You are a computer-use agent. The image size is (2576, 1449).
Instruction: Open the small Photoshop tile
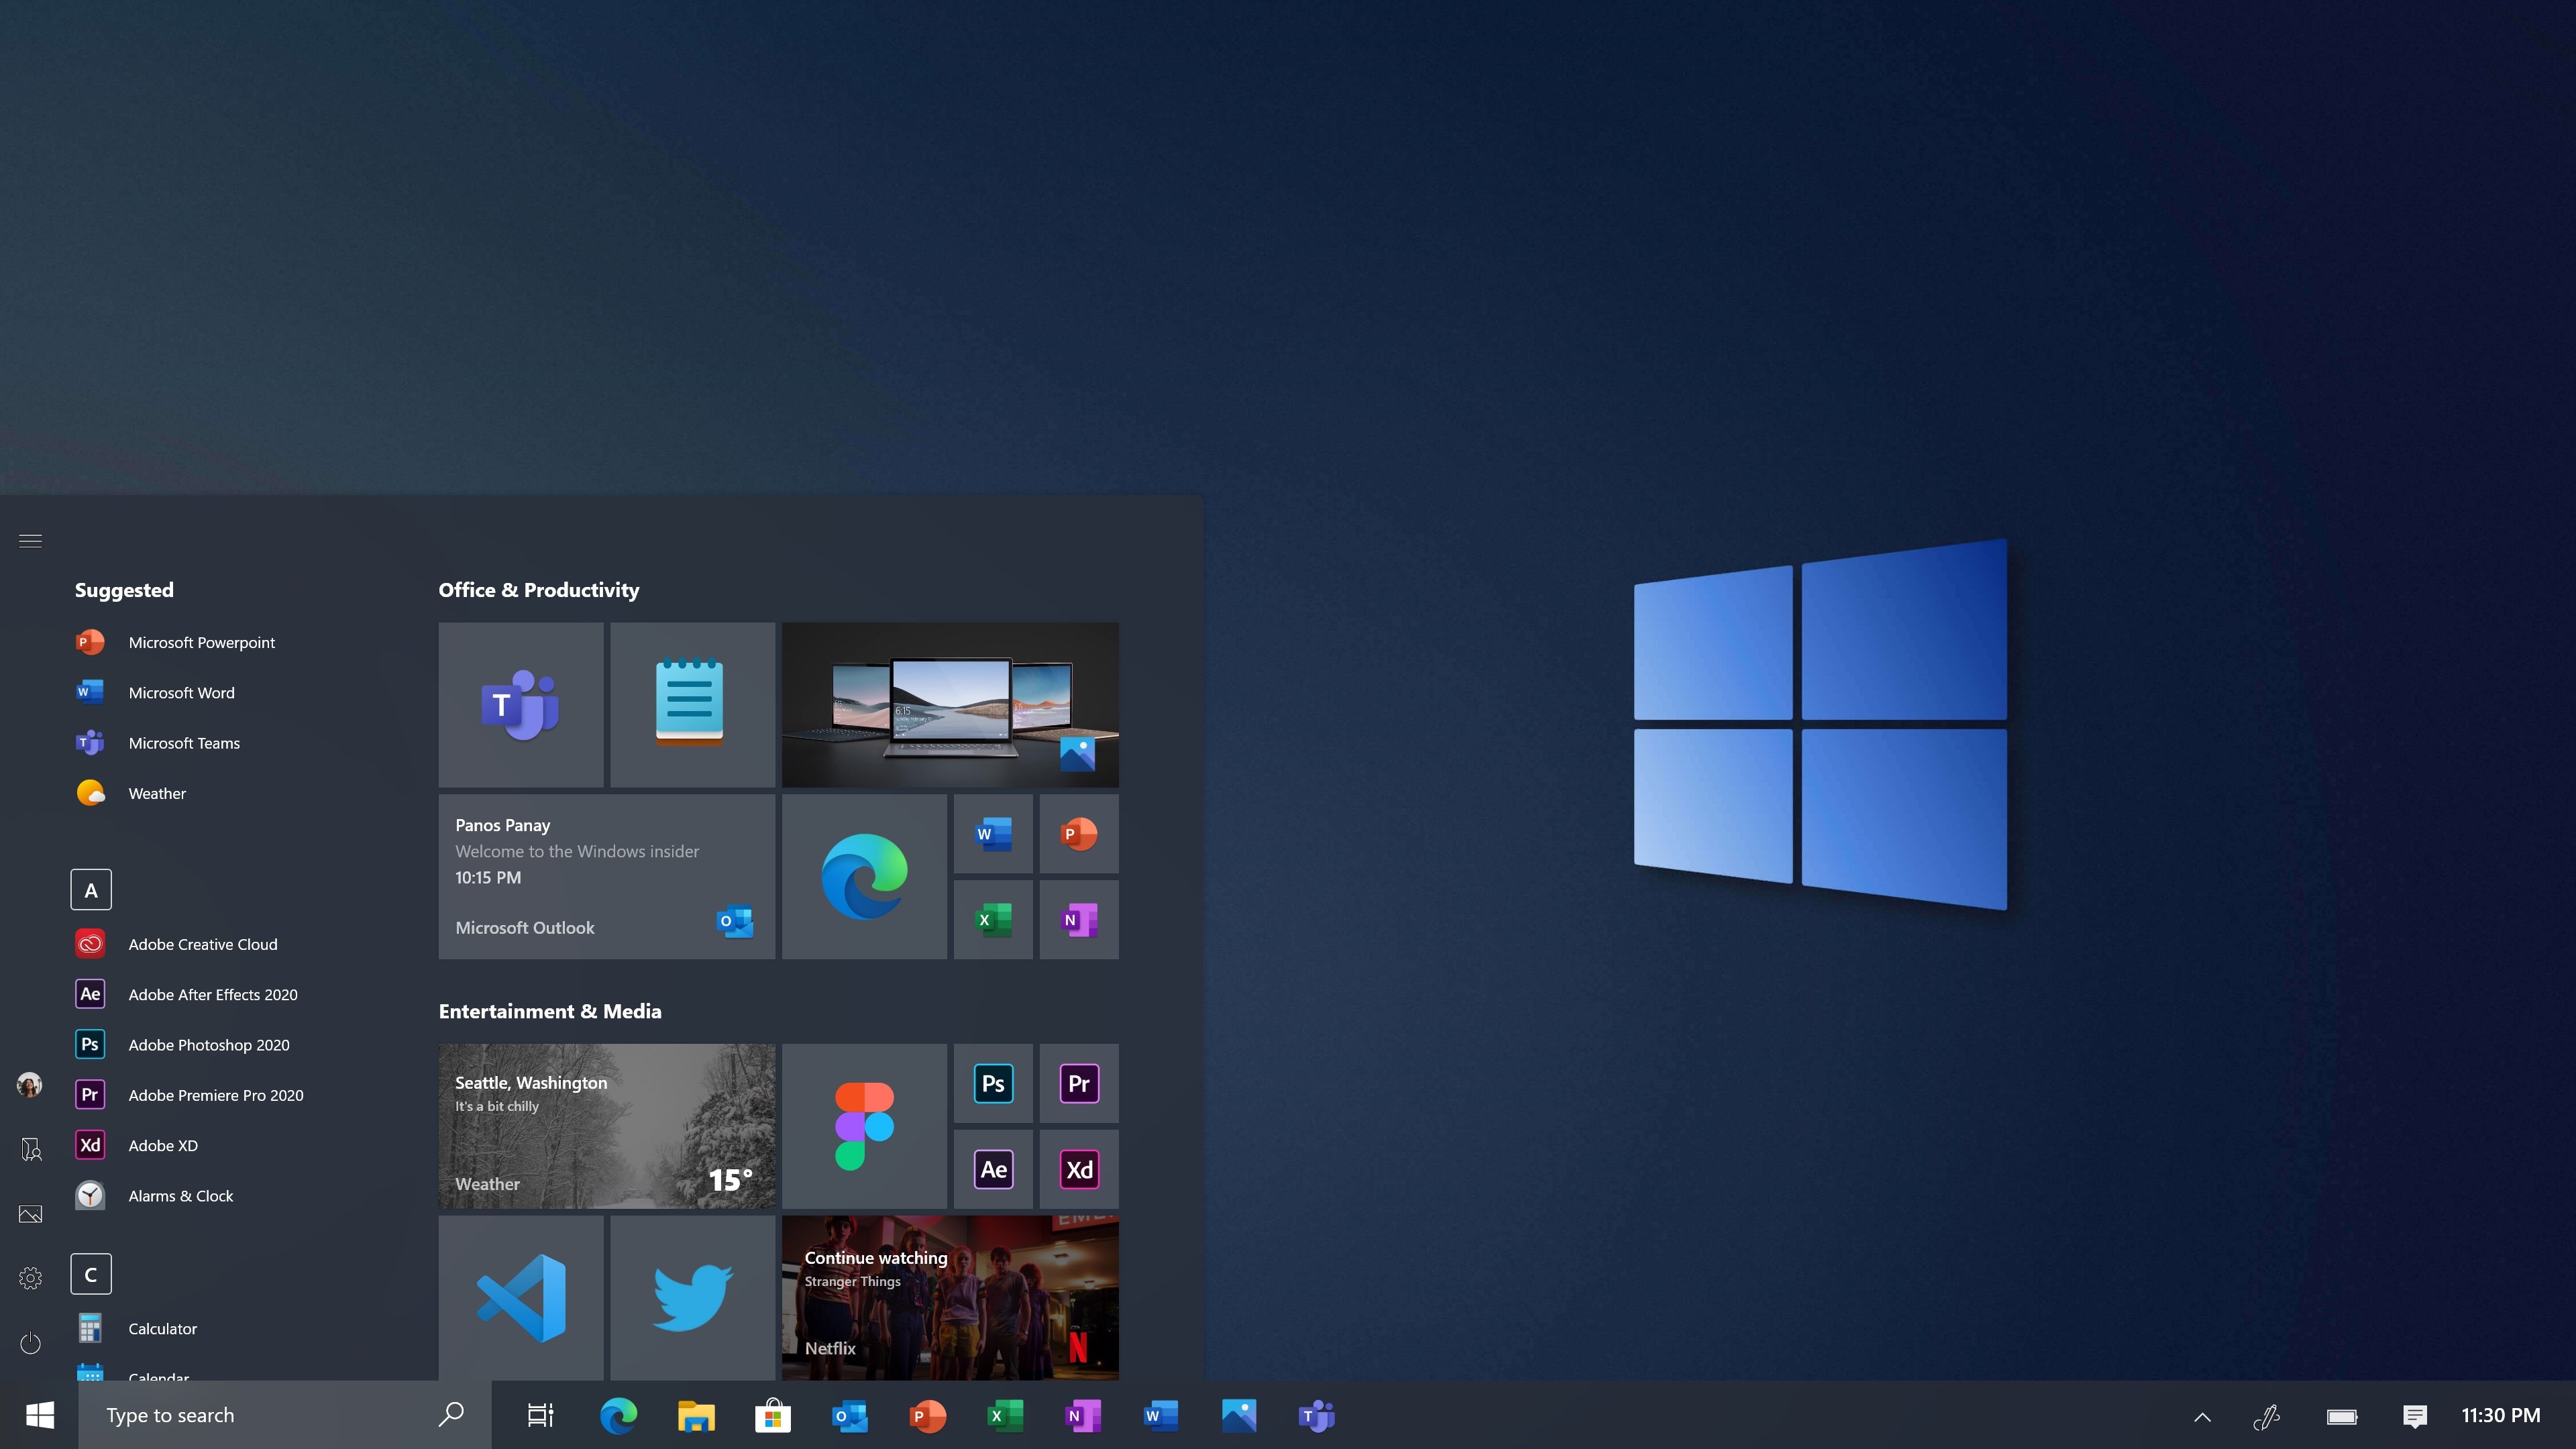[x=993, y=1084]
